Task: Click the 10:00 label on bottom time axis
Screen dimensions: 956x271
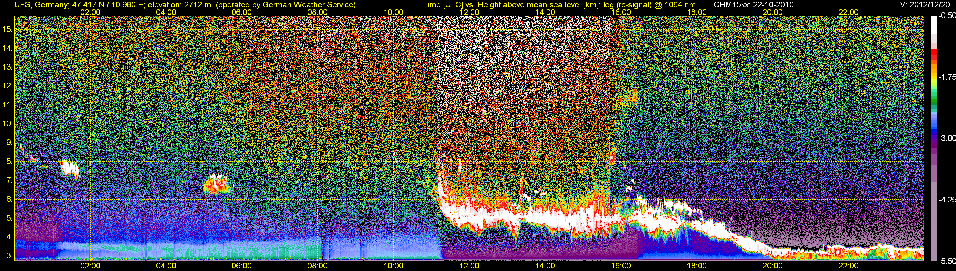Action: point(393,266)
